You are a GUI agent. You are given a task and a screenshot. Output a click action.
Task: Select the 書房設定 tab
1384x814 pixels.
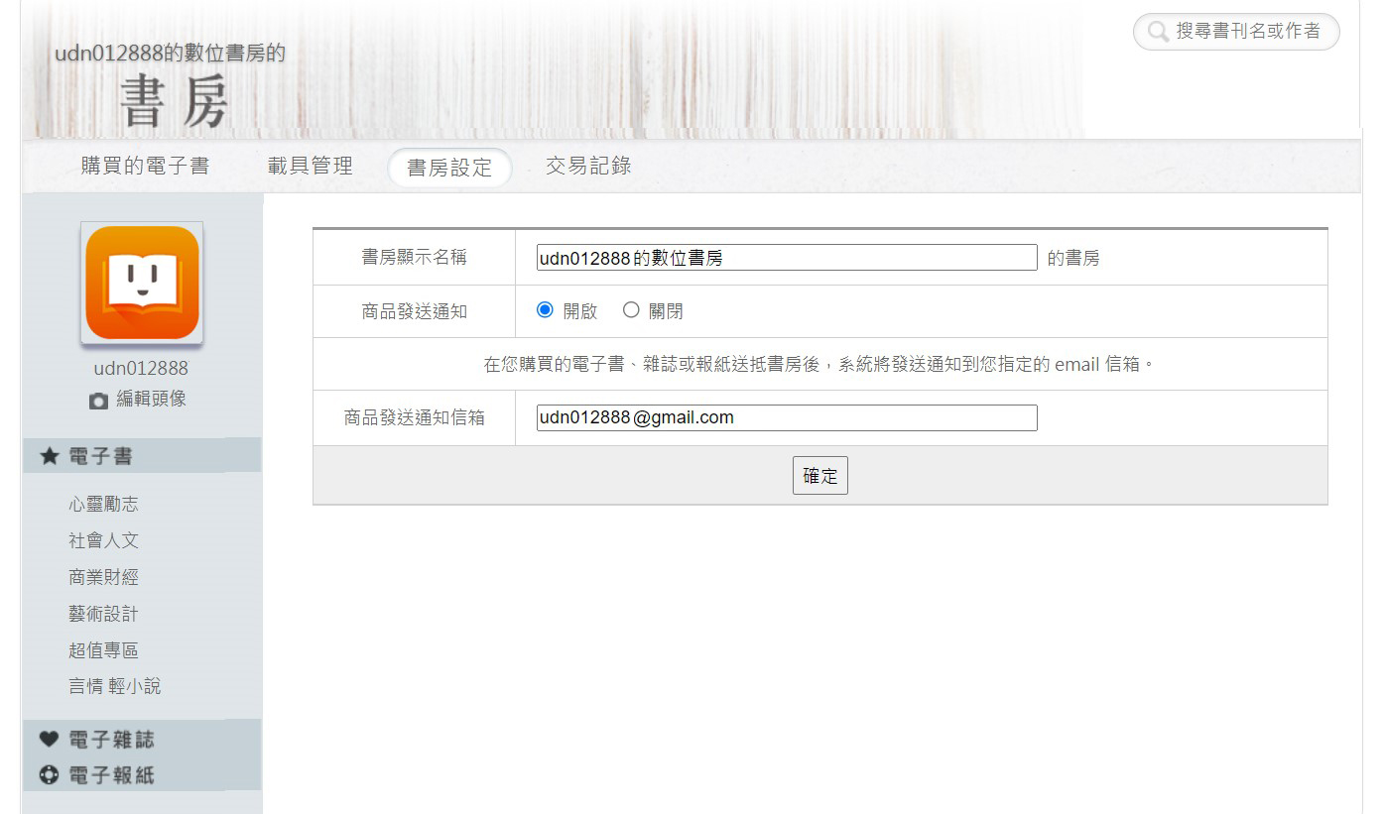pos(449,168)
